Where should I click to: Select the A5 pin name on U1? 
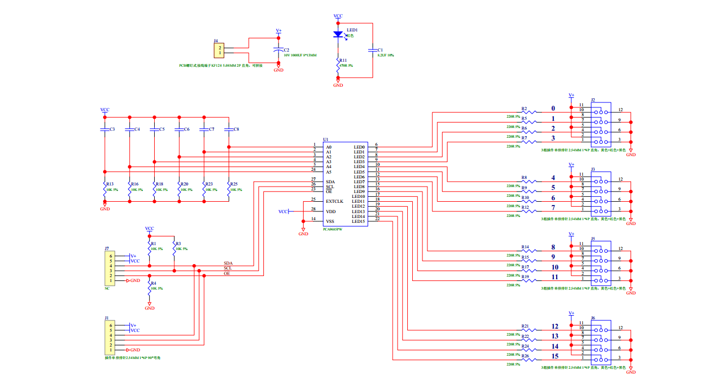point(329,172)
